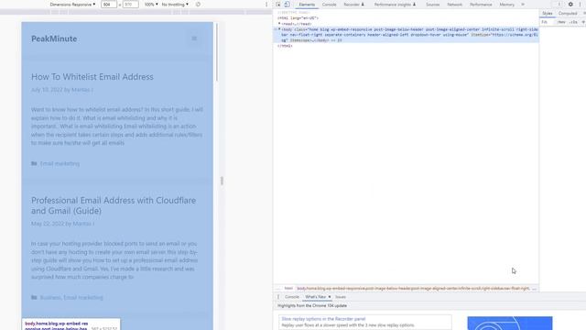This screenshot has height=330, width=586.
Task: Activate the inspect element picker icon
Action: (278, 5)
